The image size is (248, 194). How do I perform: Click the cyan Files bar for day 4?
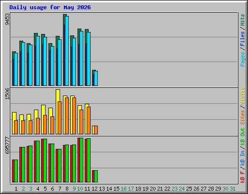coord(38,61)
